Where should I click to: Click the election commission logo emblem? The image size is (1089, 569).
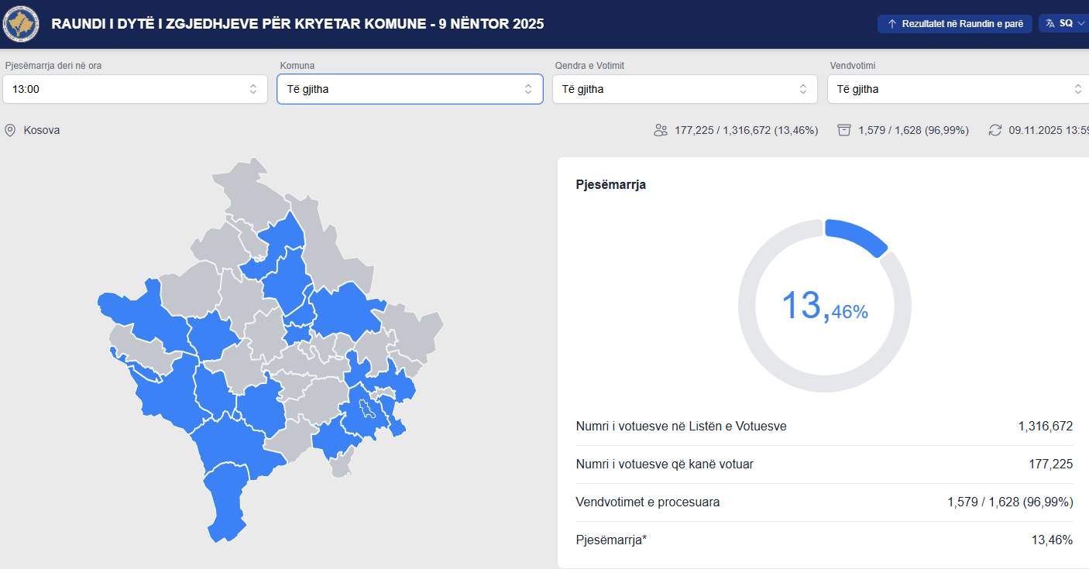(x=22, y=24)
